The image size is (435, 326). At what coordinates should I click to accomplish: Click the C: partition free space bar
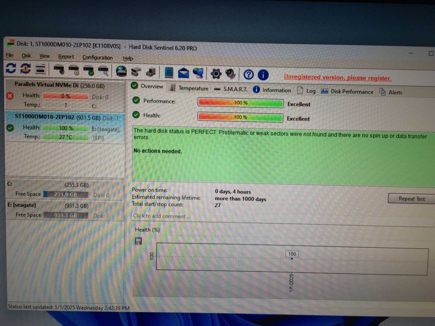tap(65, 194)
